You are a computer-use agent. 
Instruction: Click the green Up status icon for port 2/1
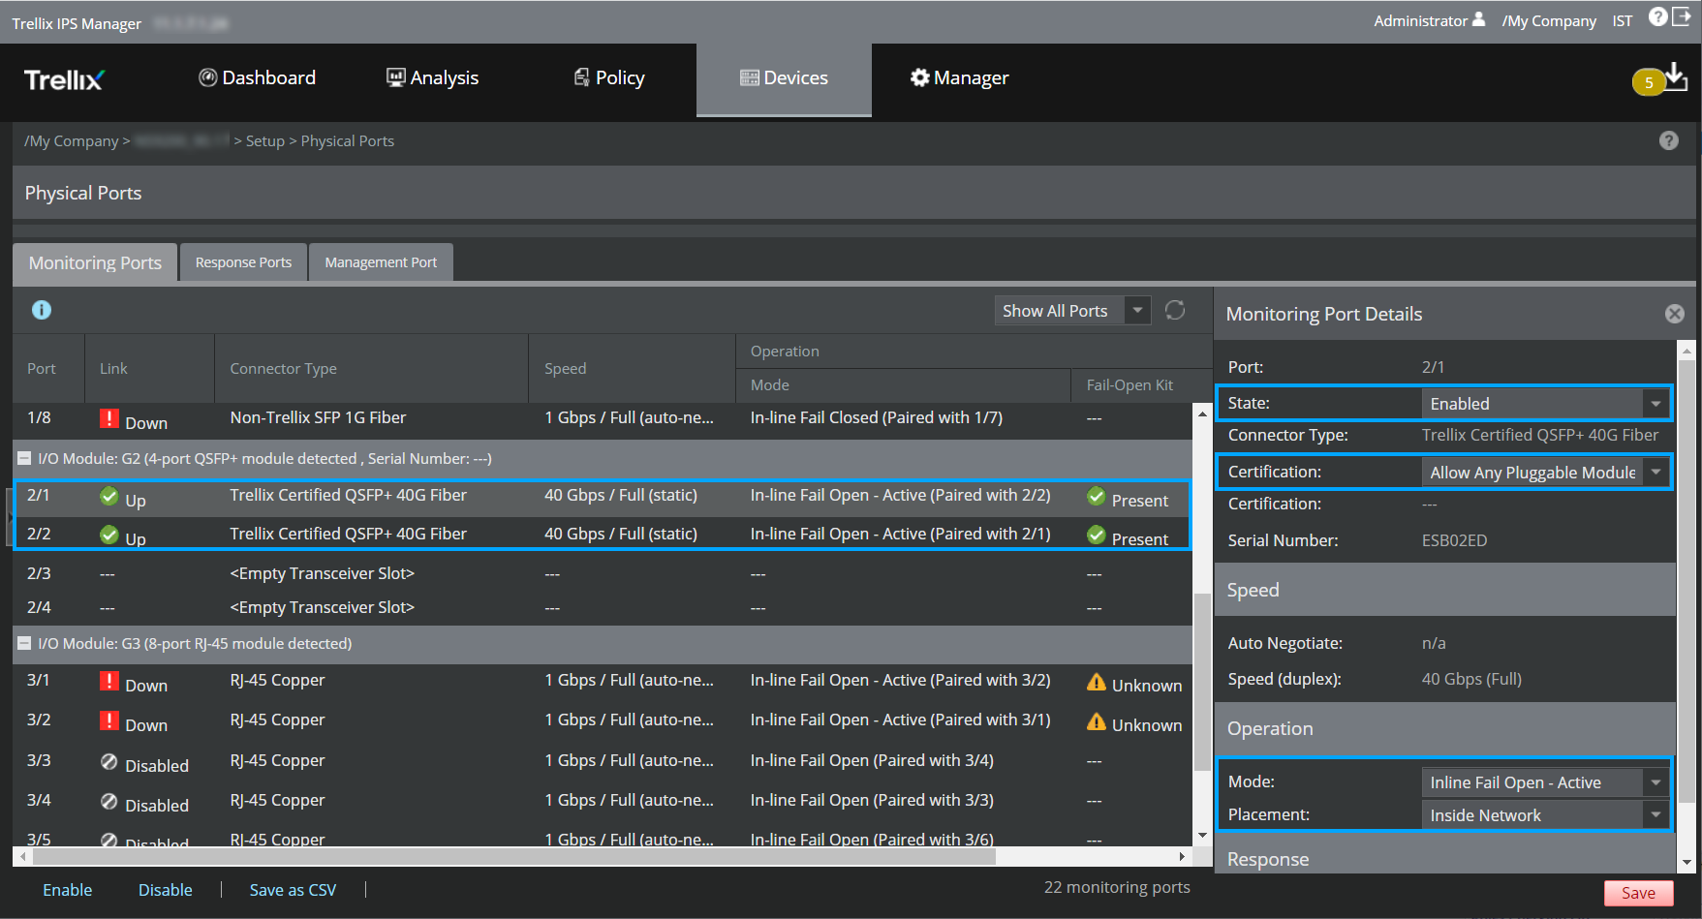(x=109, y=496)
